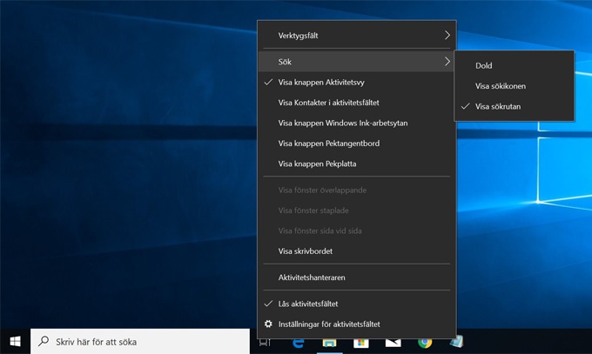This screenshot has width=592, height=354.
Task: Select the Visa sökrutan option
Action: [498, 107]
